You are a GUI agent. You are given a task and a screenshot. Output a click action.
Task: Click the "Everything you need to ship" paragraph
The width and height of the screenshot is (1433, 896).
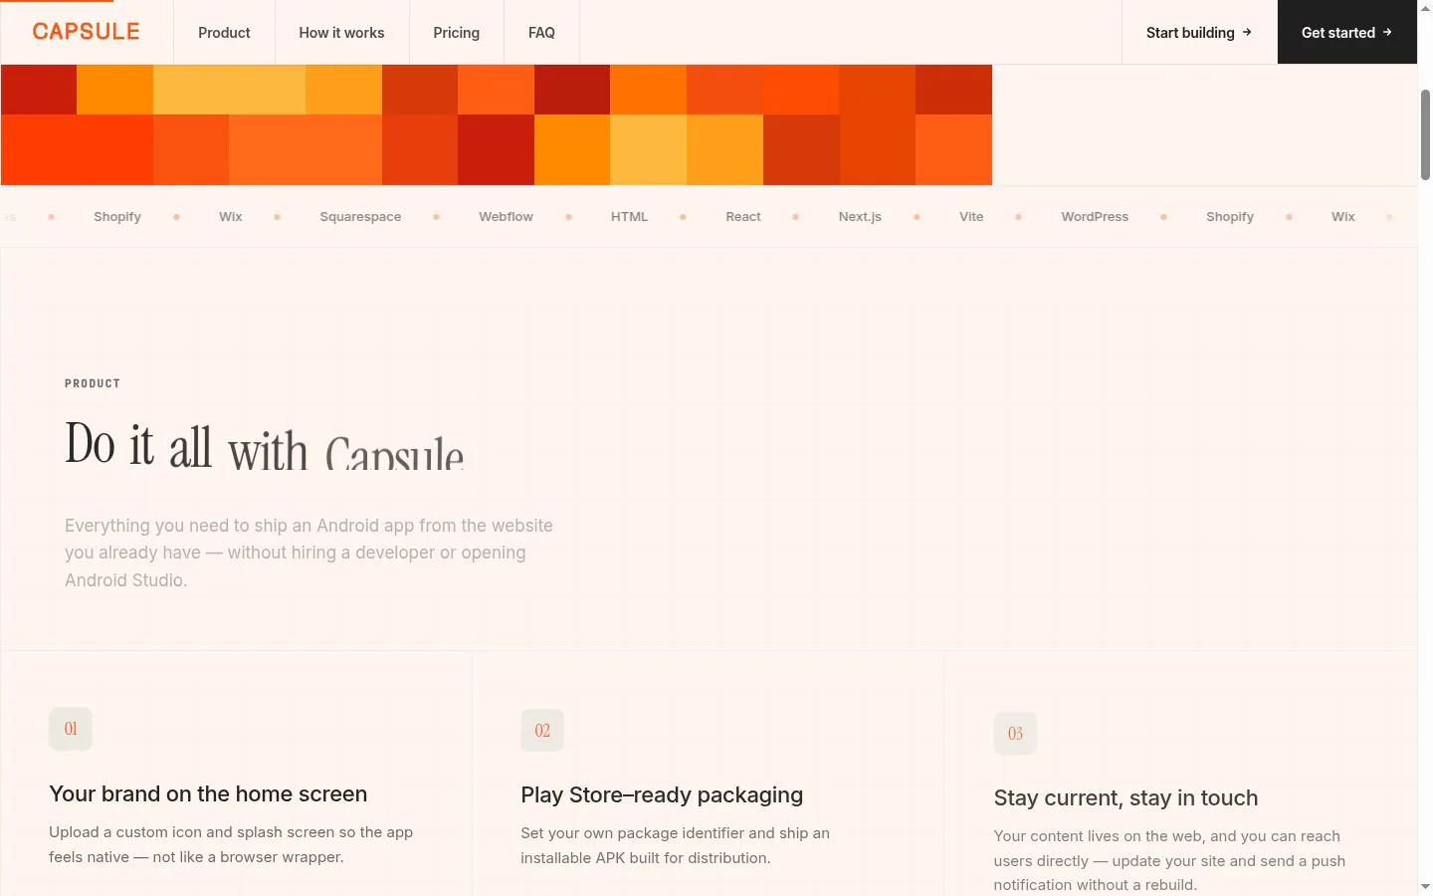tap(308, 553)
